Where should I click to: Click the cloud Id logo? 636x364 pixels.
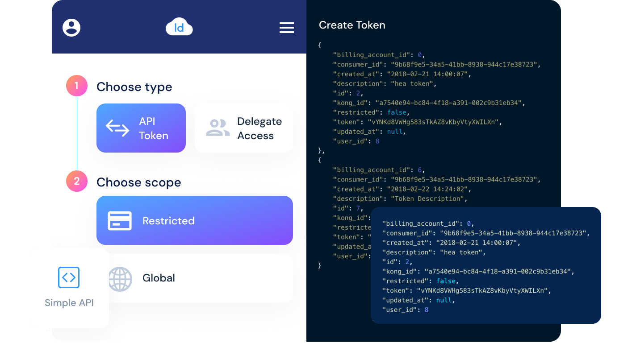(x=179, y=27)
